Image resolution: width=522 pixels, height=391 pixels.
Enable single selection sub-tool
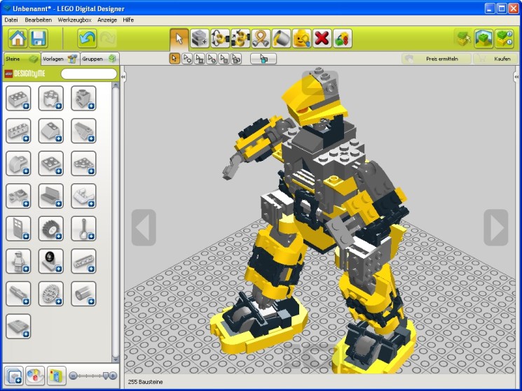(x=174, y=59)
